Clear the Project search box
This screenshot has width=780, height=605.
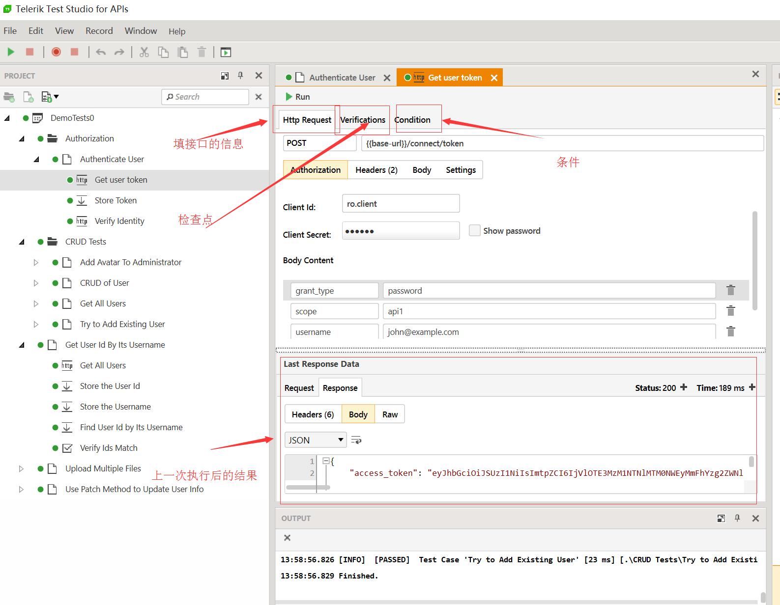(259, 97)
